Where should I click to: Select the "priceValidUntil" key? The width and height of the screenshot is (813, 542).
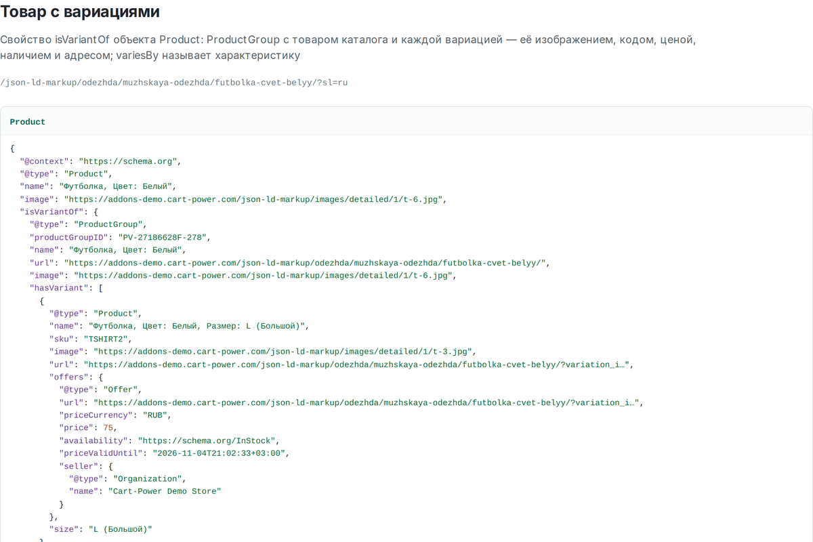101,453
